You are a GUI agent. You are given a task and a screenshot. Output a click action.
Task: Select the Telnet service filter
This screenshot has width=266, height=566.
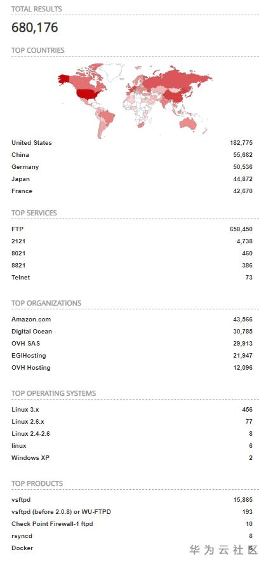(x=20, y=278)
